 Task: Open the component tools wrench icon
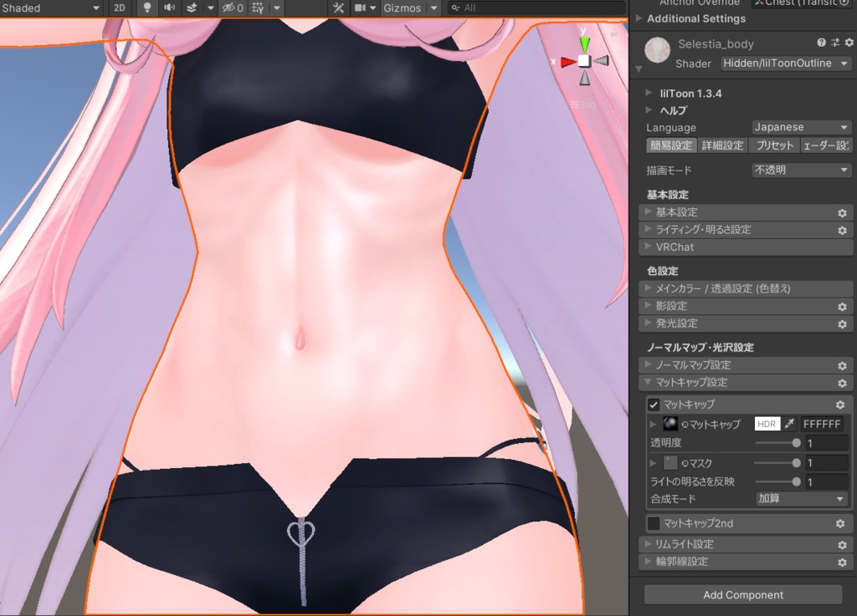coord(338,8)
